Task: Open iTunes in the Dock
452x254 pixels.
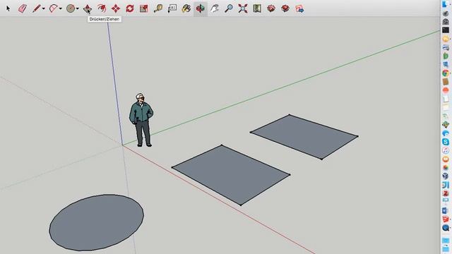Action: click(x=446, y=150)
